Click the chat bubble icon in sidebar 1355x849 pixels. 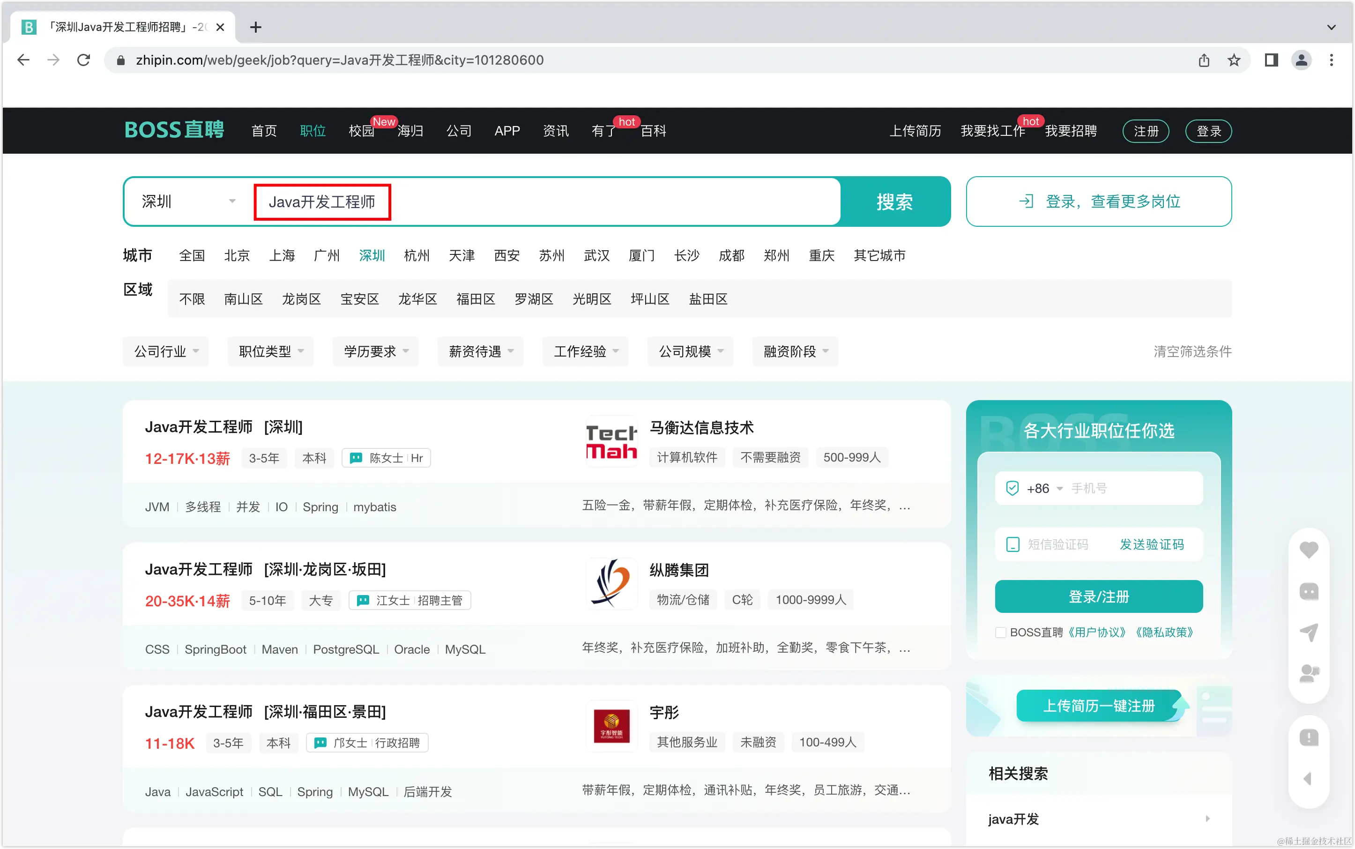(x=1309, y=591)
